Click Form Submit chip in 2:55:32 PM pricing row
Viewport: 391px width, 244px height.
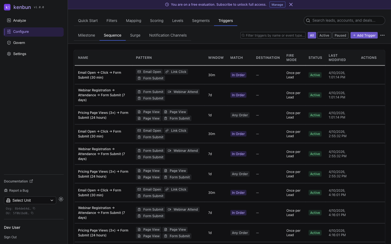point(177,177)
